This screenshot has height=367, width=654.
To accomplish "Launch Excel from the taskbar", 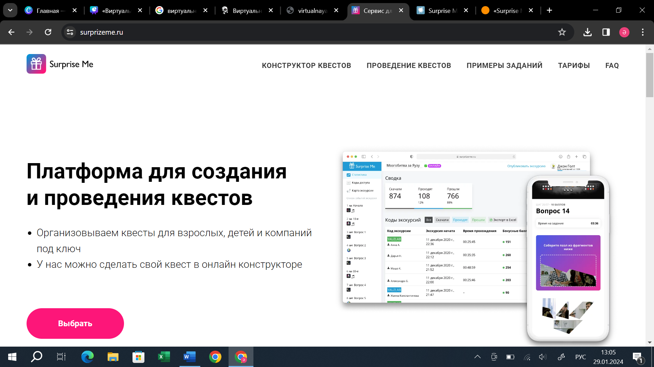I will click(x=164, y=357).
